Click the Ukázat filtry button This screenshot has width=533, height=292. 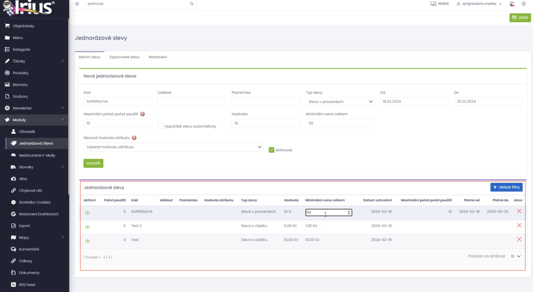pos(506,187)
